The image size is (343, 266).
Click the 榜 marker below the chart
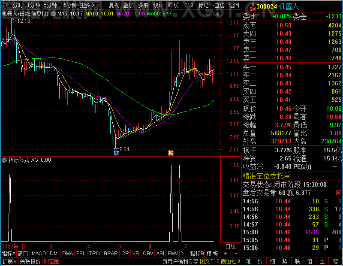point(171,153)
